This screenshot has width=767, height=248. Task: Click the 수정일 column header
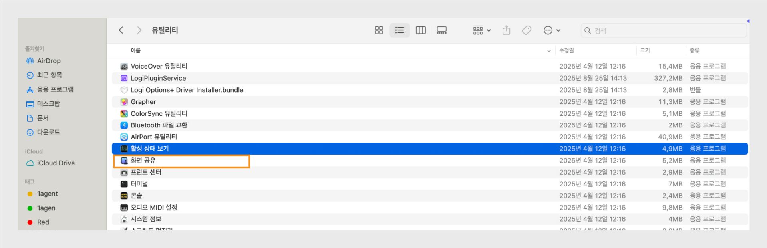point(566,50)
